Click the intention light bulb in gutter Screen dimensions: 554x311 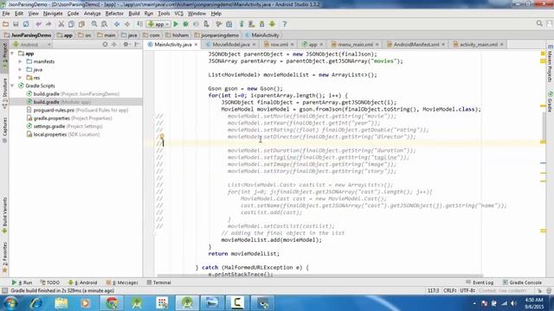point(162,136)
